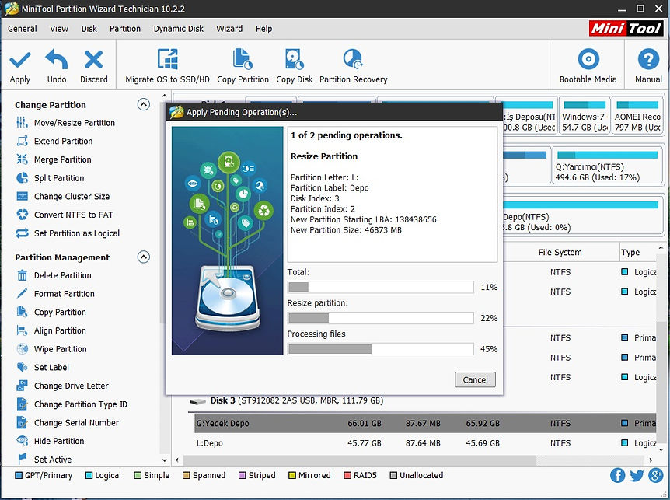Click the Resize partition progress bar
Screen dimensions: 670x500
pyautogui.click(x=380, y=318)
